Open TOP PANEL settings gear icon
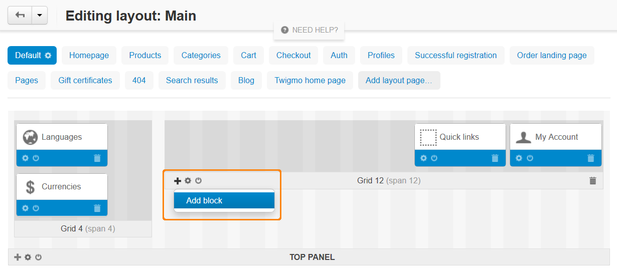This screenshot has width=617, height=275. click(28, 257)
